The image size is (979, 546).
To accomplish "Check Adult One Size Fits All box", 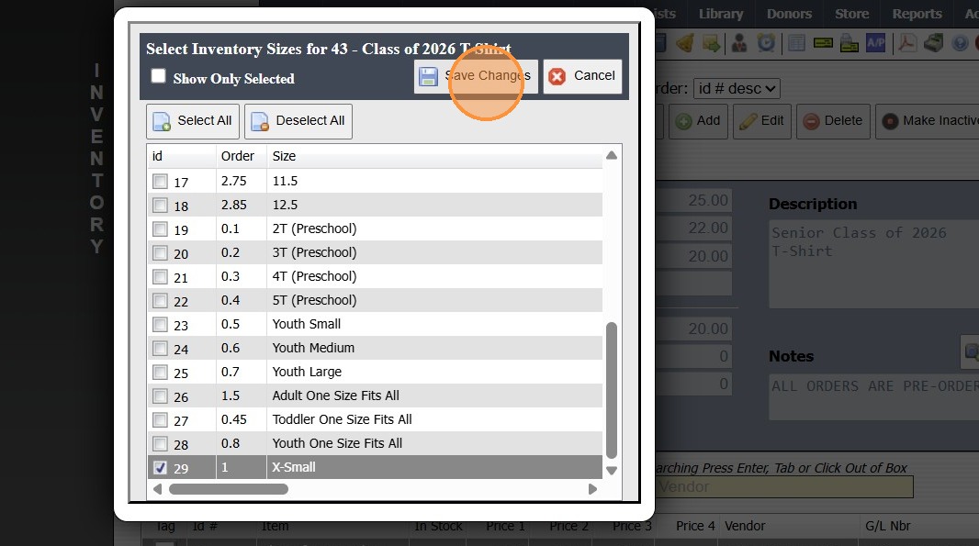I will [160, 396].
